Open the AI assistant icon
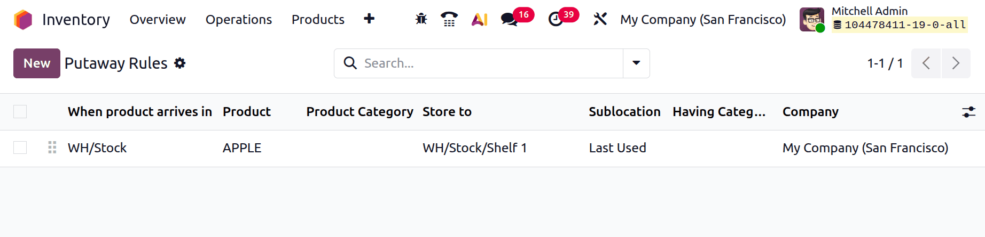 click(479, 20)
